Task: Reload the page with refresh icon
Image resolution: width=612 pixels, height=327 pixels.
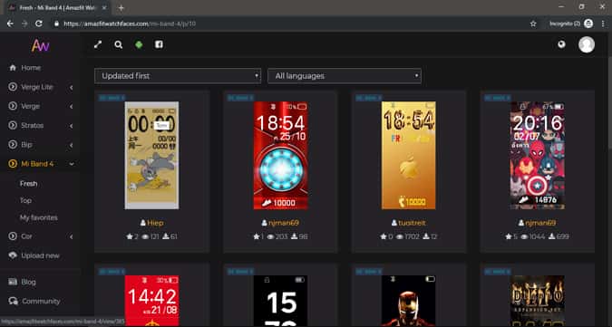Action: [39, 24]
